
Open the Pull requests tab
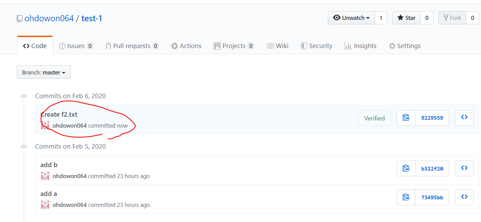tap(132, 46)
